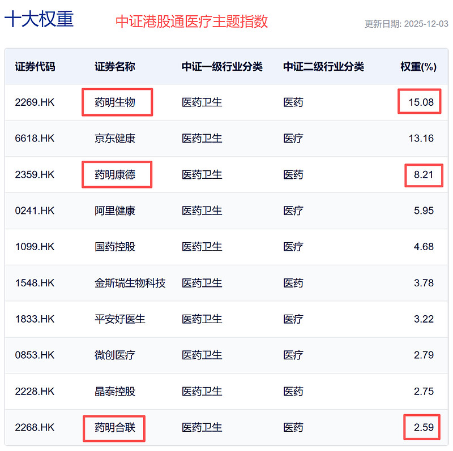Viewport: 453px width, 451px height.
Task: Click 医药卫生 in the 药明康德 row
Action: click(202, 175)
